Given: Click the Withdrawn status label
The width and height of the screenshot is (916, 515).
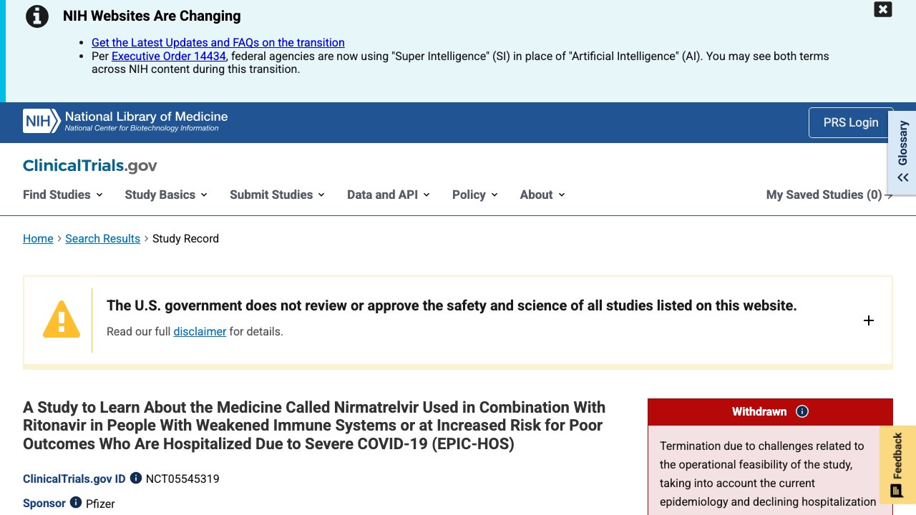Looking at the screenshot, I should click(x=759, y=411).
